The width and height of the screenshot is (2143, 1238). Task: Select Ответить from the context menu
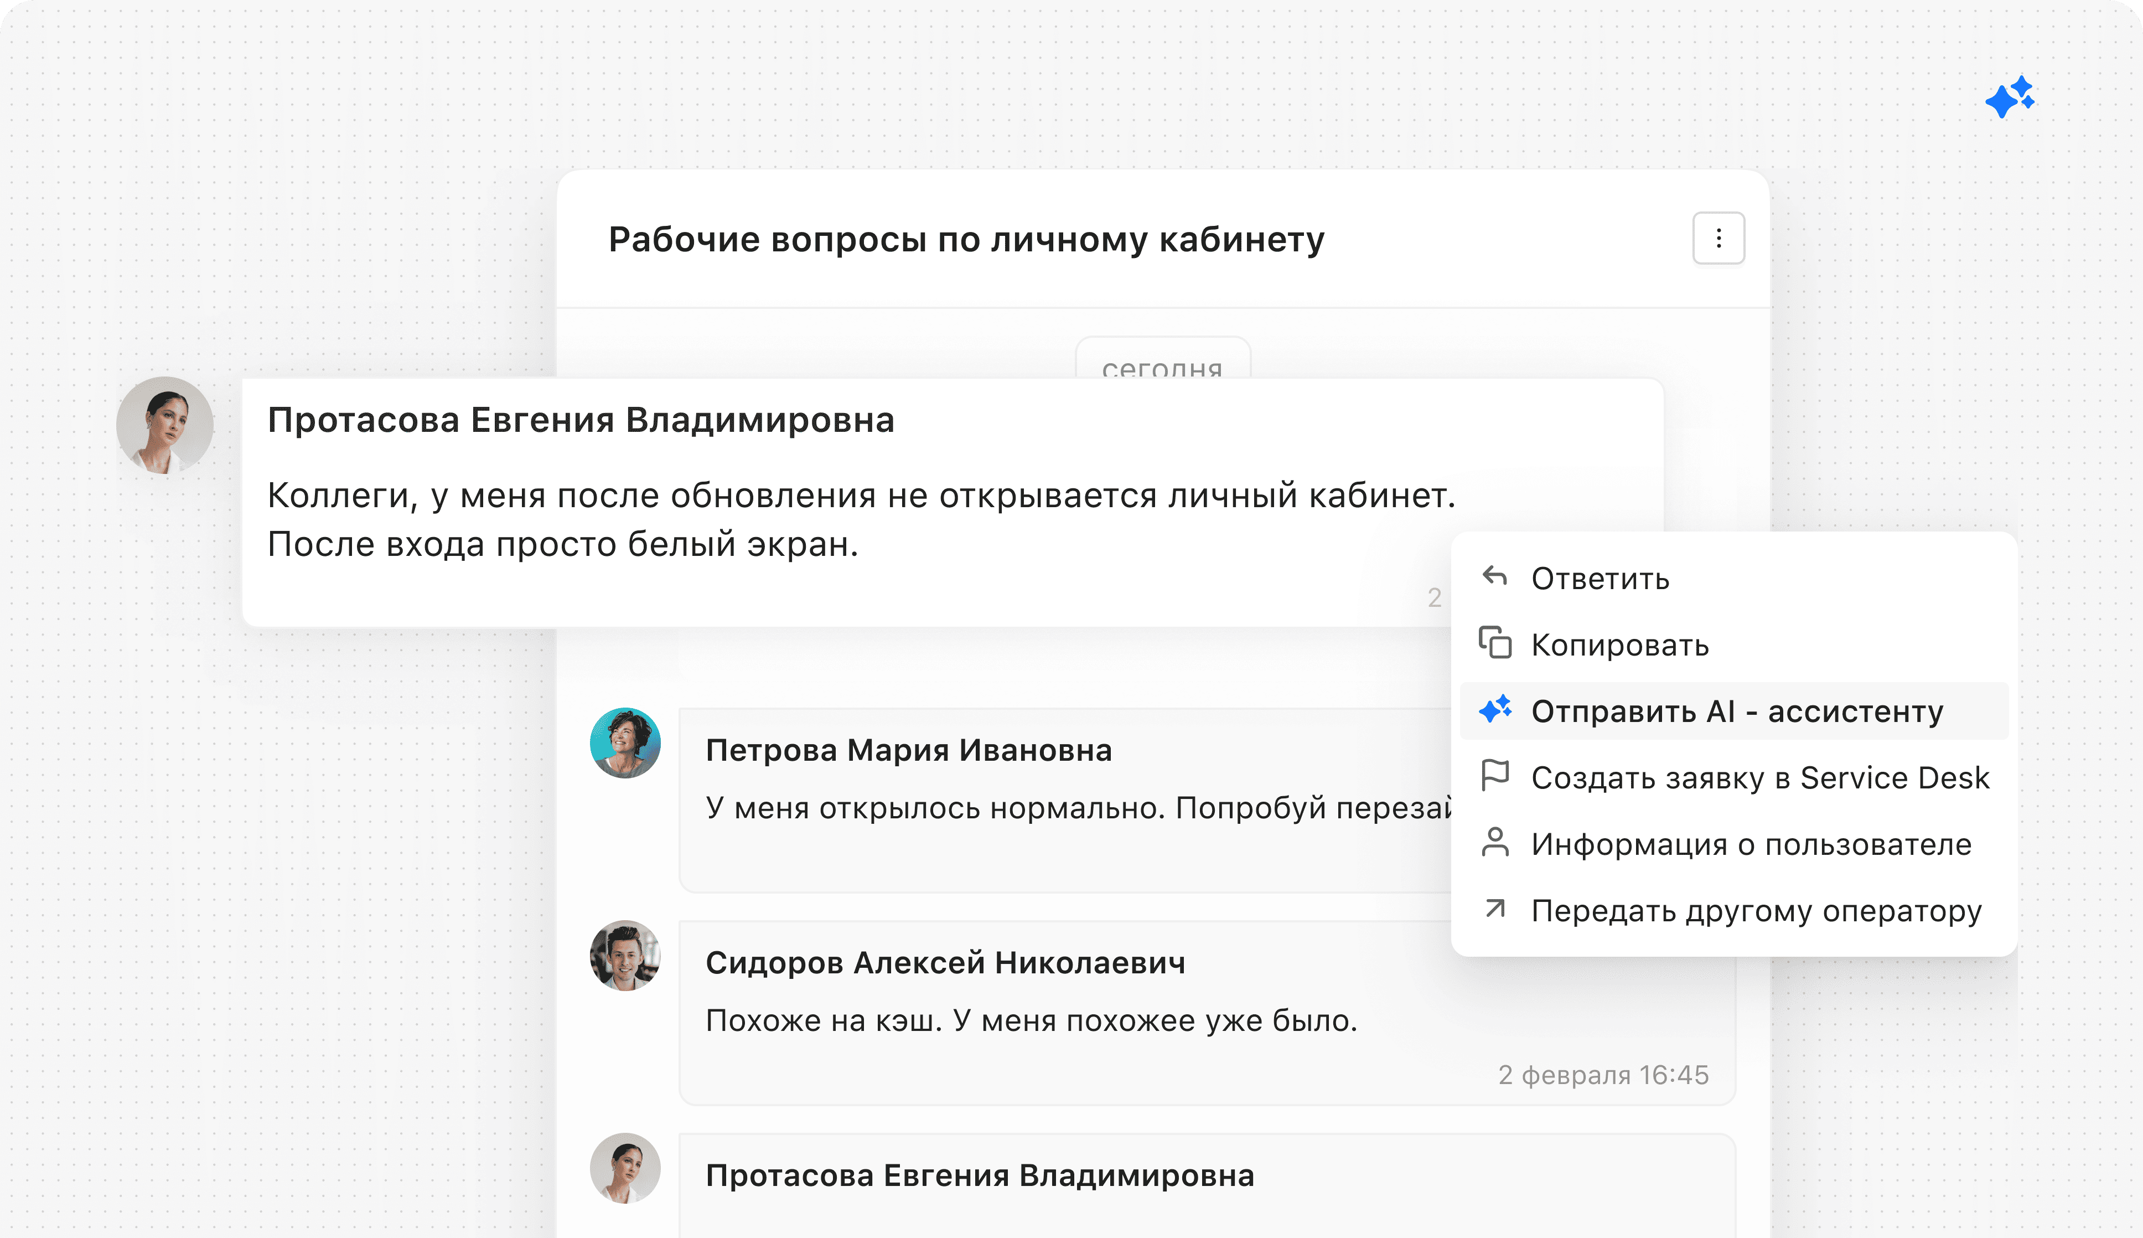tap(1600, 578)
